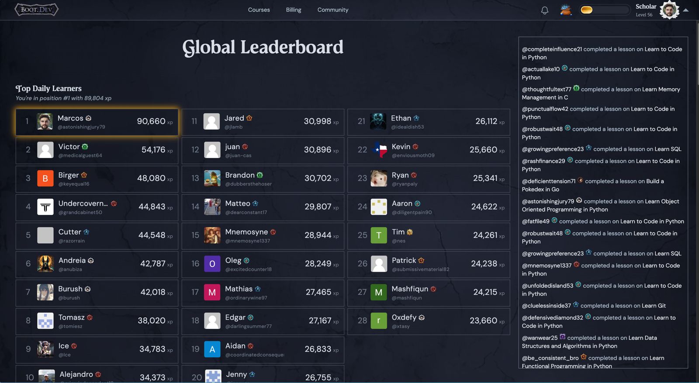Open the Community menu
The height and width of the screenshot is (383, 699).
pyautogui.click(x=332, y=10)
